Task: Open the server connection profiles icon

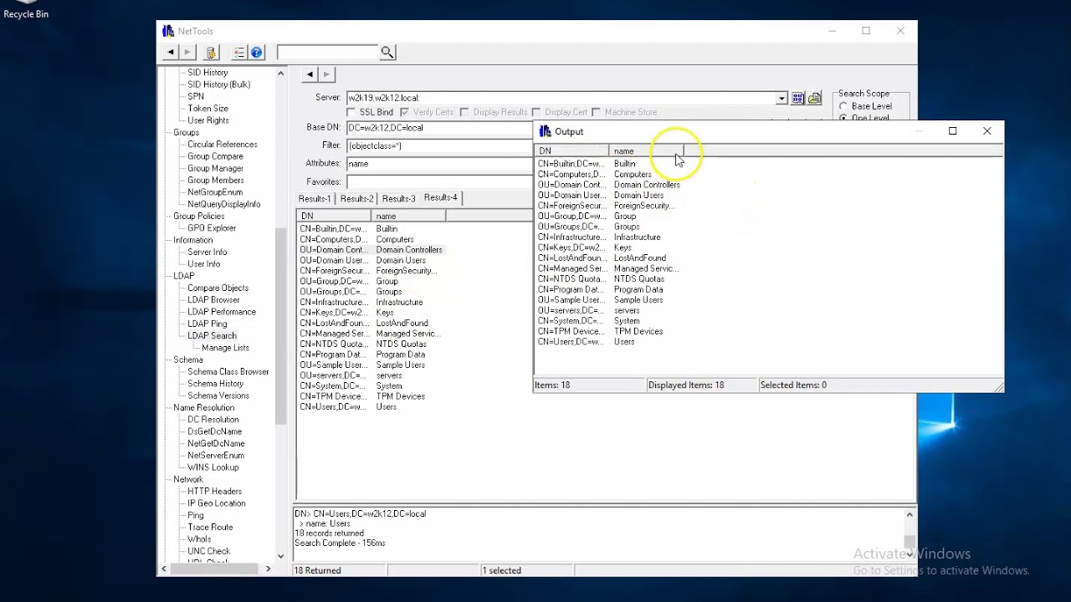Action: pyautogui.click(x=798, y=98)
